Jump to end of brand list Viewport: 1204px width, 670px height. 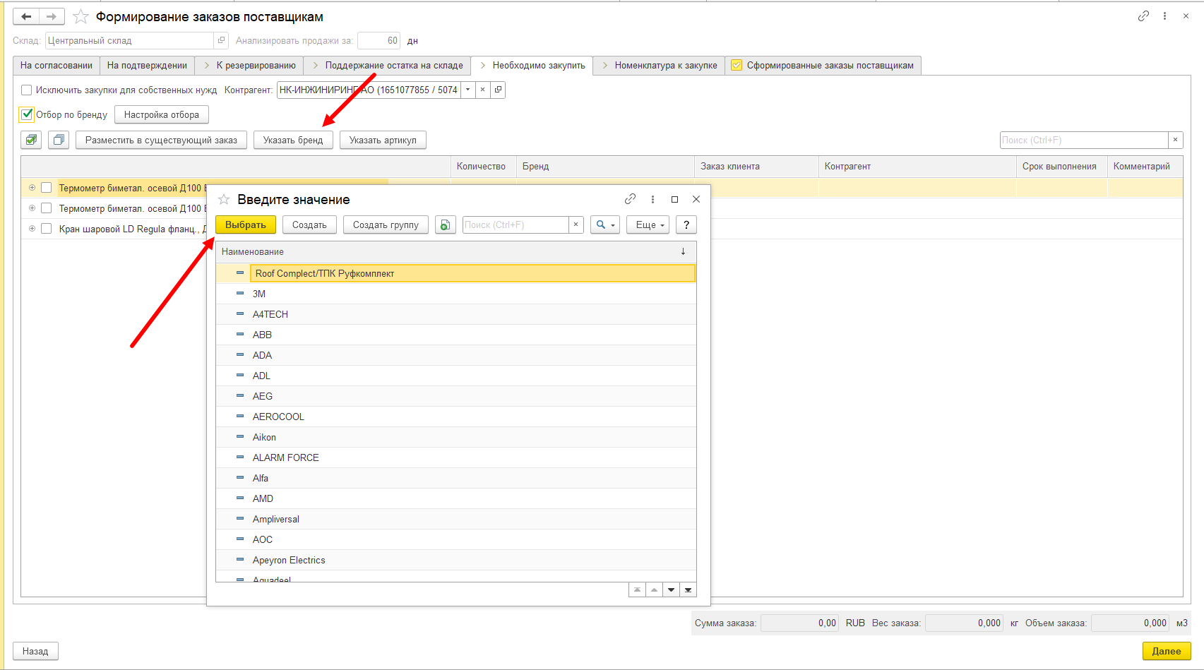pyautogui.click(x=688, y=590)
